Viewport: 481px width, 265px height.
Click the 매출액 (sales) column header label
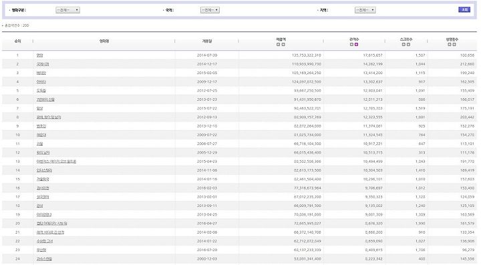(x=281, y=39)
